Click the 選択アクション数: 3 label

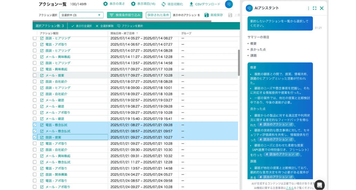tap(50, 26)
